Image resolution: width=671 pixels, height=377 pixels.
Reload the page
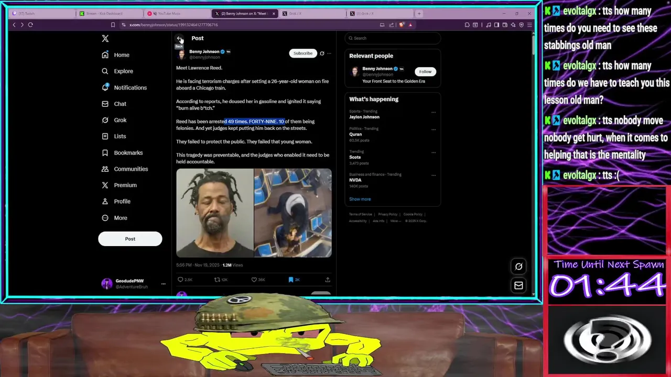click(x=30, y=25)
